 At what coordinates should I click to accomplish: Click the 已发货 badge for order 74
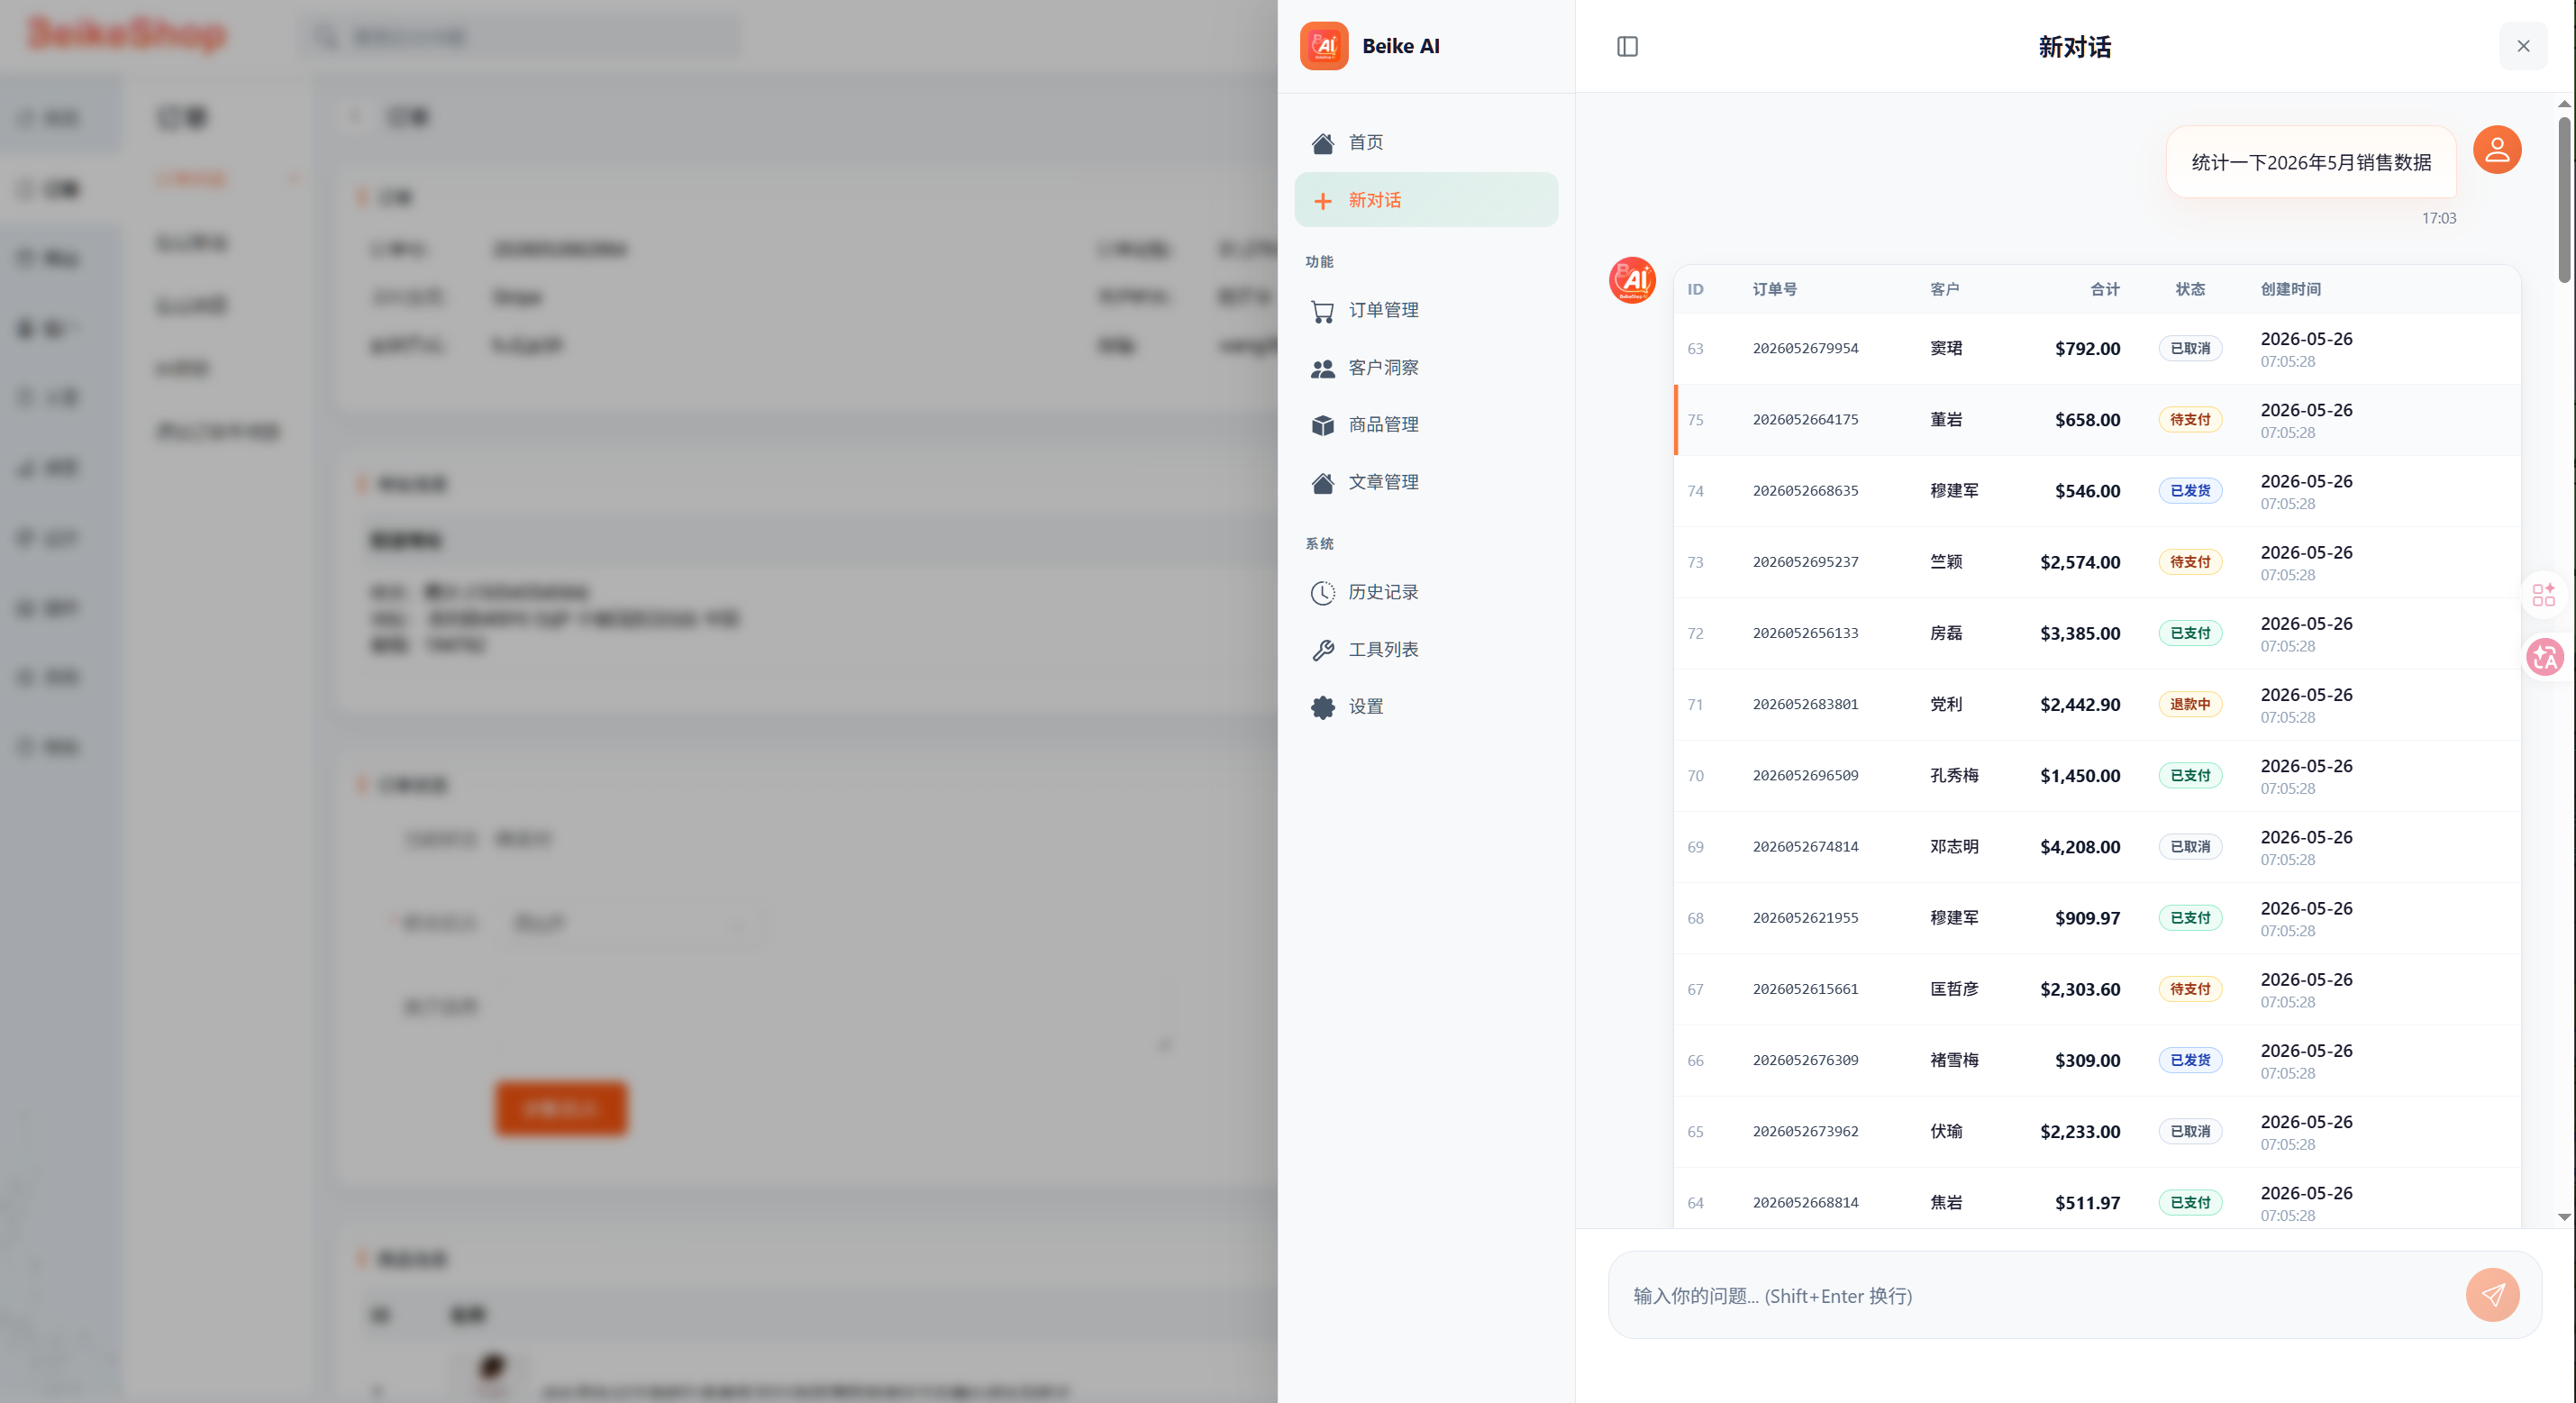click(2190, 490)
